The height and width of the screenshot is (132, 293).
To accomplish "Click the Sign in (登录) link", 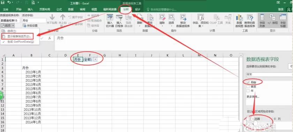I will click(x=281, y=9).
